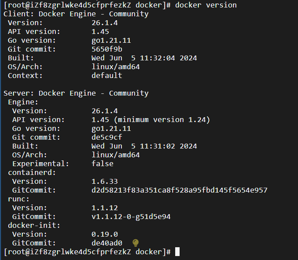The height and width of the screenshot is (260, 298).
Task: Click server API version '1.45 (minimum version 1.24)'
Action: coord(151,120)
